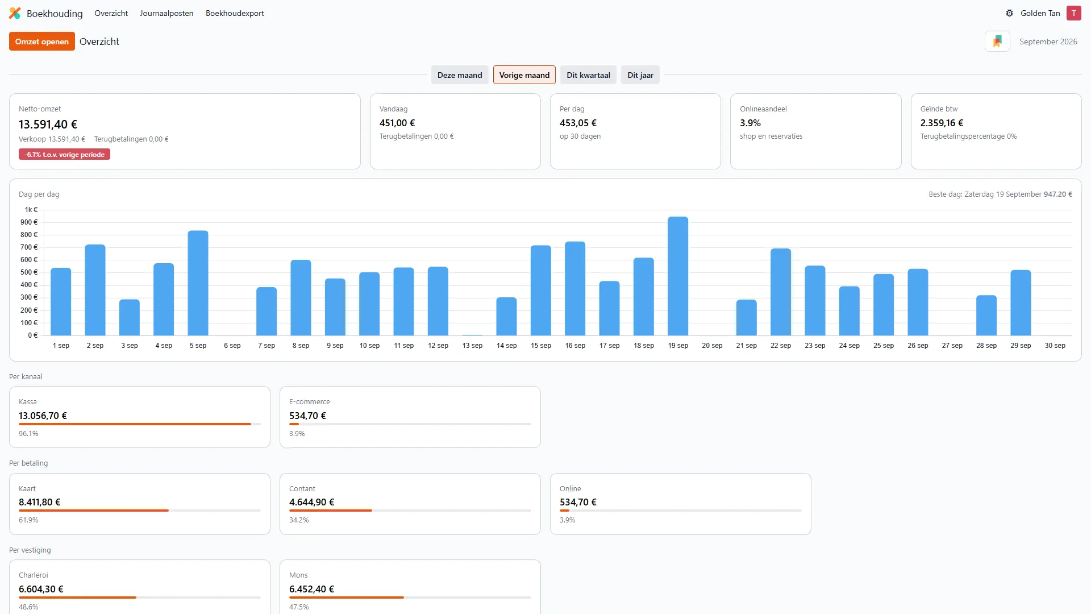Open the Boekhoudexport menu item
The height and width of the screenshot is (614, 1091).
coord(235,13)
